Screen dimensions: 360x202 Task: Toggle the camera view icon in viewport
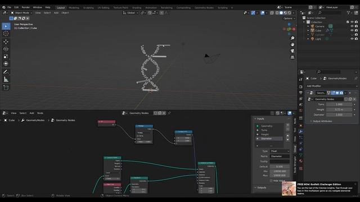pos(292,51)
